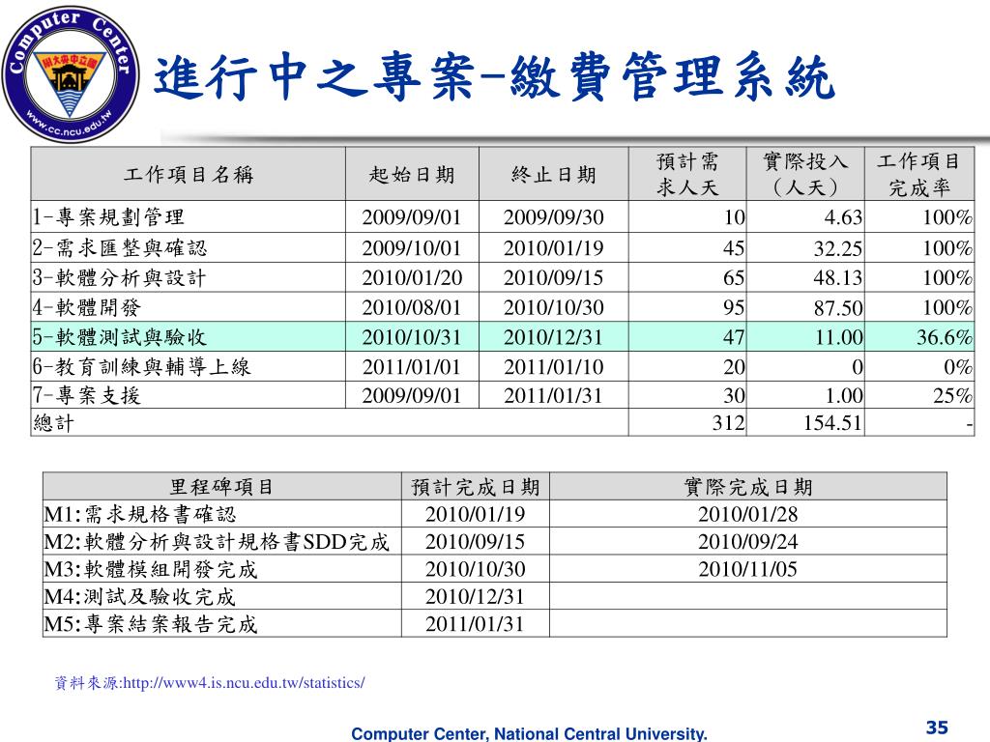Click the start date 2010/08/01
Image resolution: width=990 pixels, height=742 pixels.
(x=412, y=308)
